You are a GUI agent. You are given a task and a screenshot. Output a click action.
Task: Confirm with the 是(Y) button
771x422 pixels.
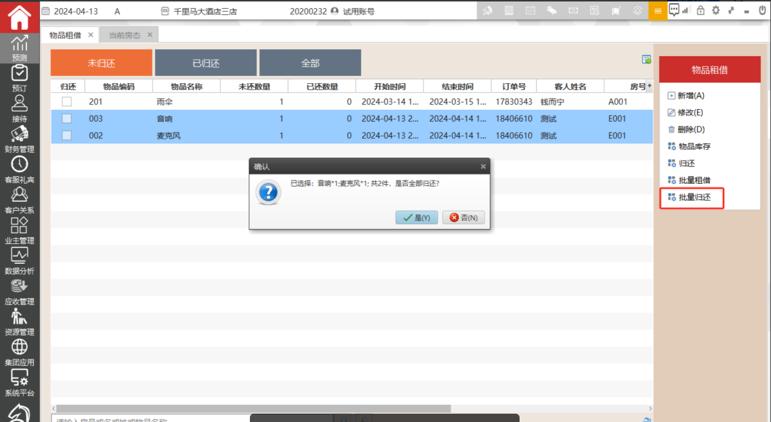pos(416,218)
